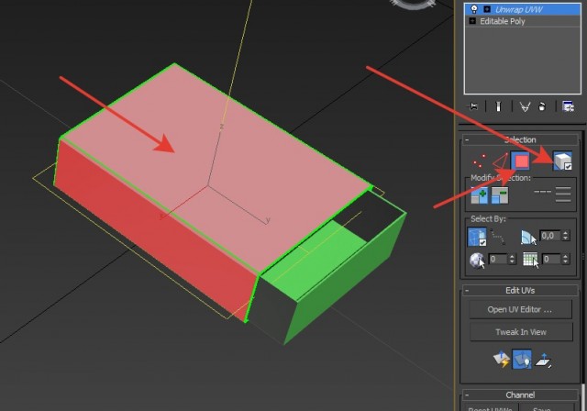This screenshot has width=587, height=411.
Task: Click the Reset UVWs button
Action: click(x=491, y=407)
